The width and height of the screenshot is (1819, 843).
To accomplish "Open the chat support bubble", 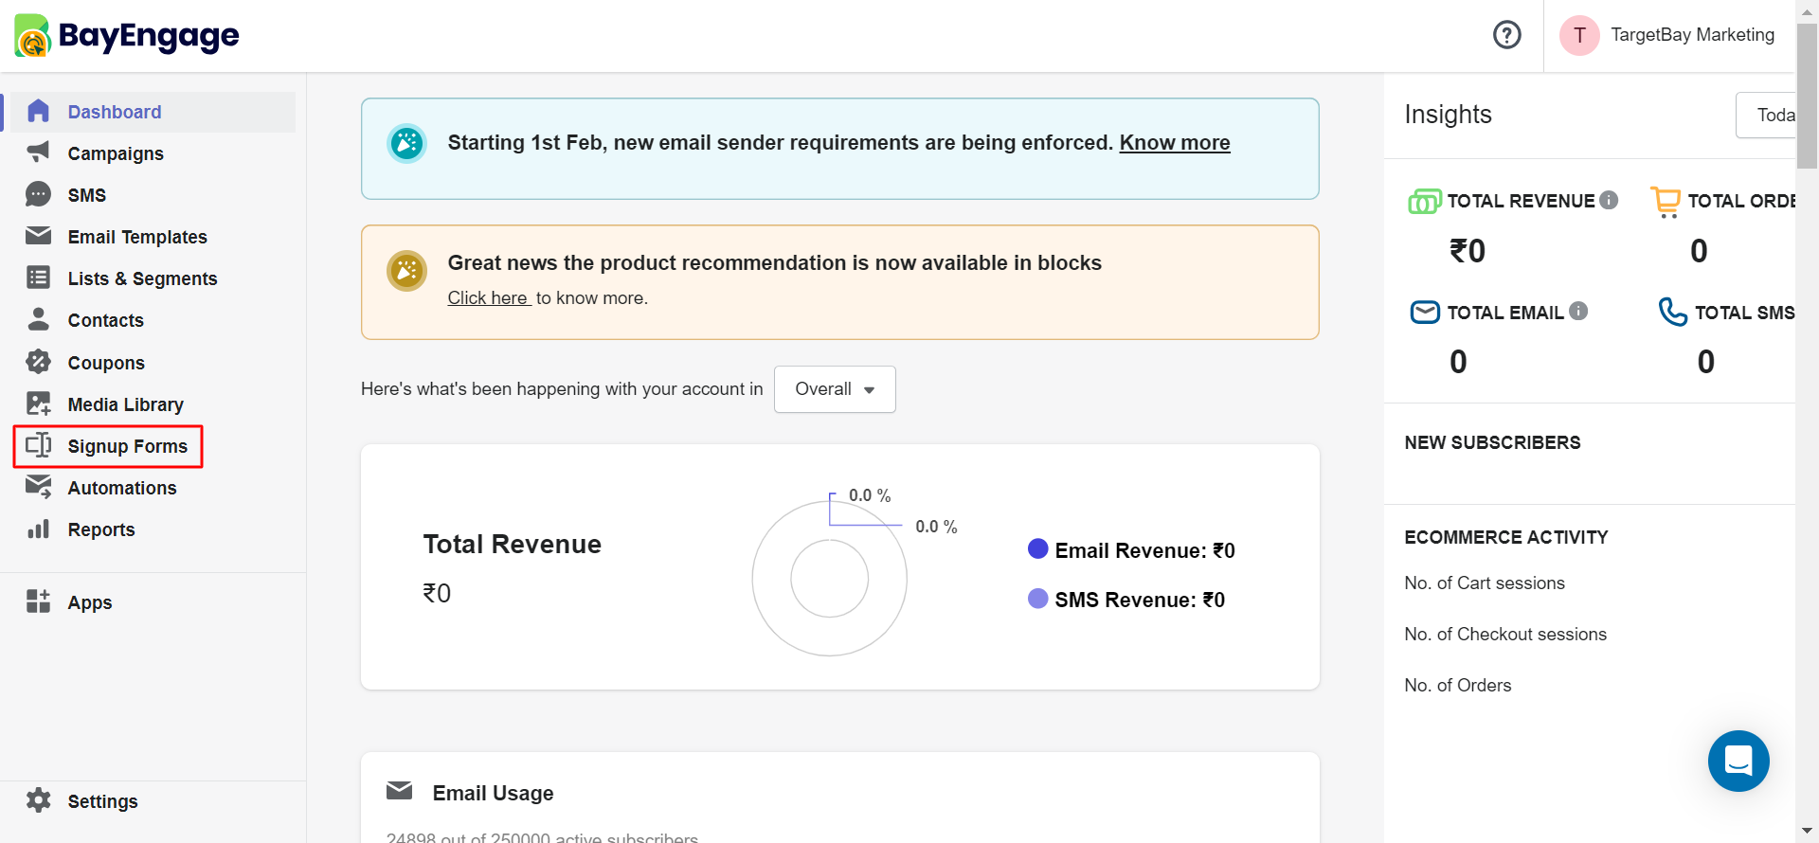I will pos(1738,761).
